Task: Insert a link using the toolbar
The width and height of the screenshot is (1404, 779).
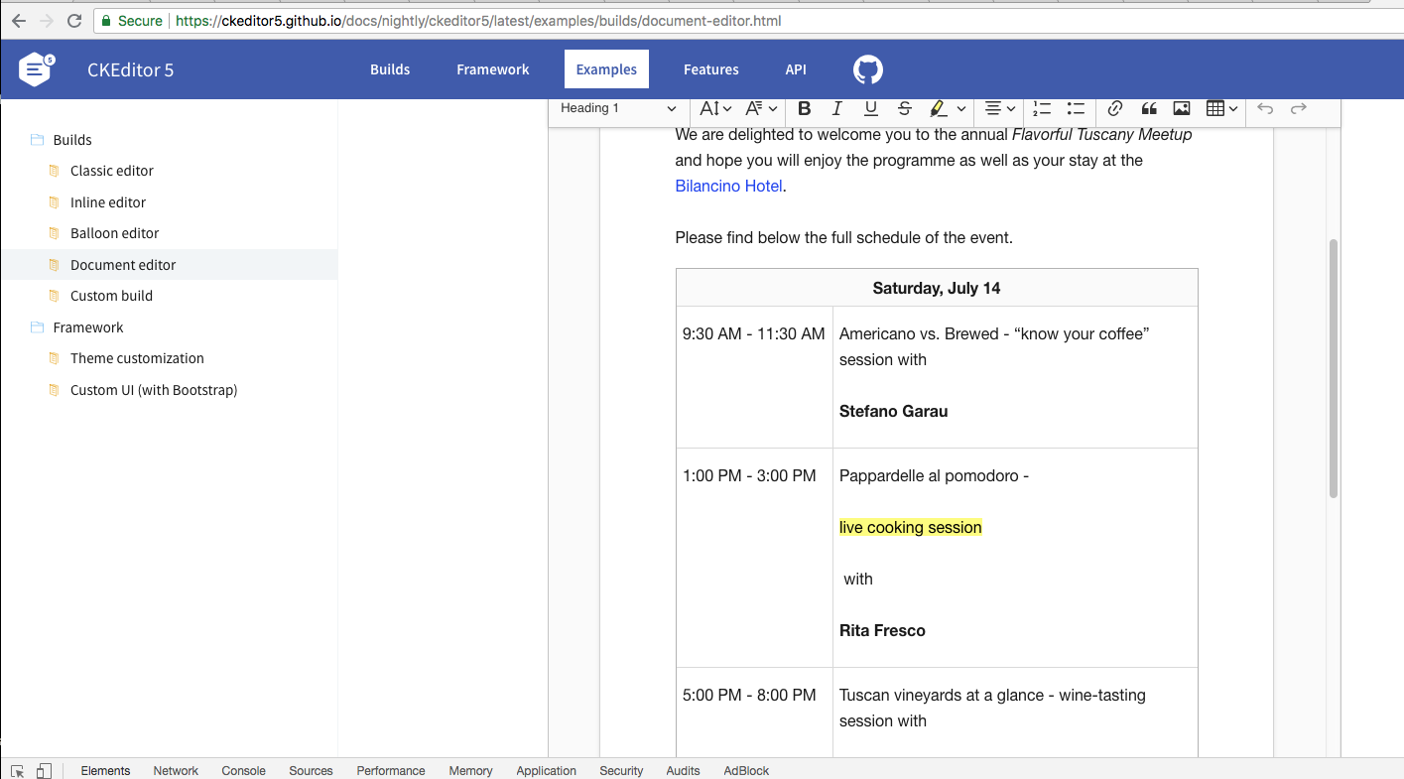Action: click(x=1114, y=108)
